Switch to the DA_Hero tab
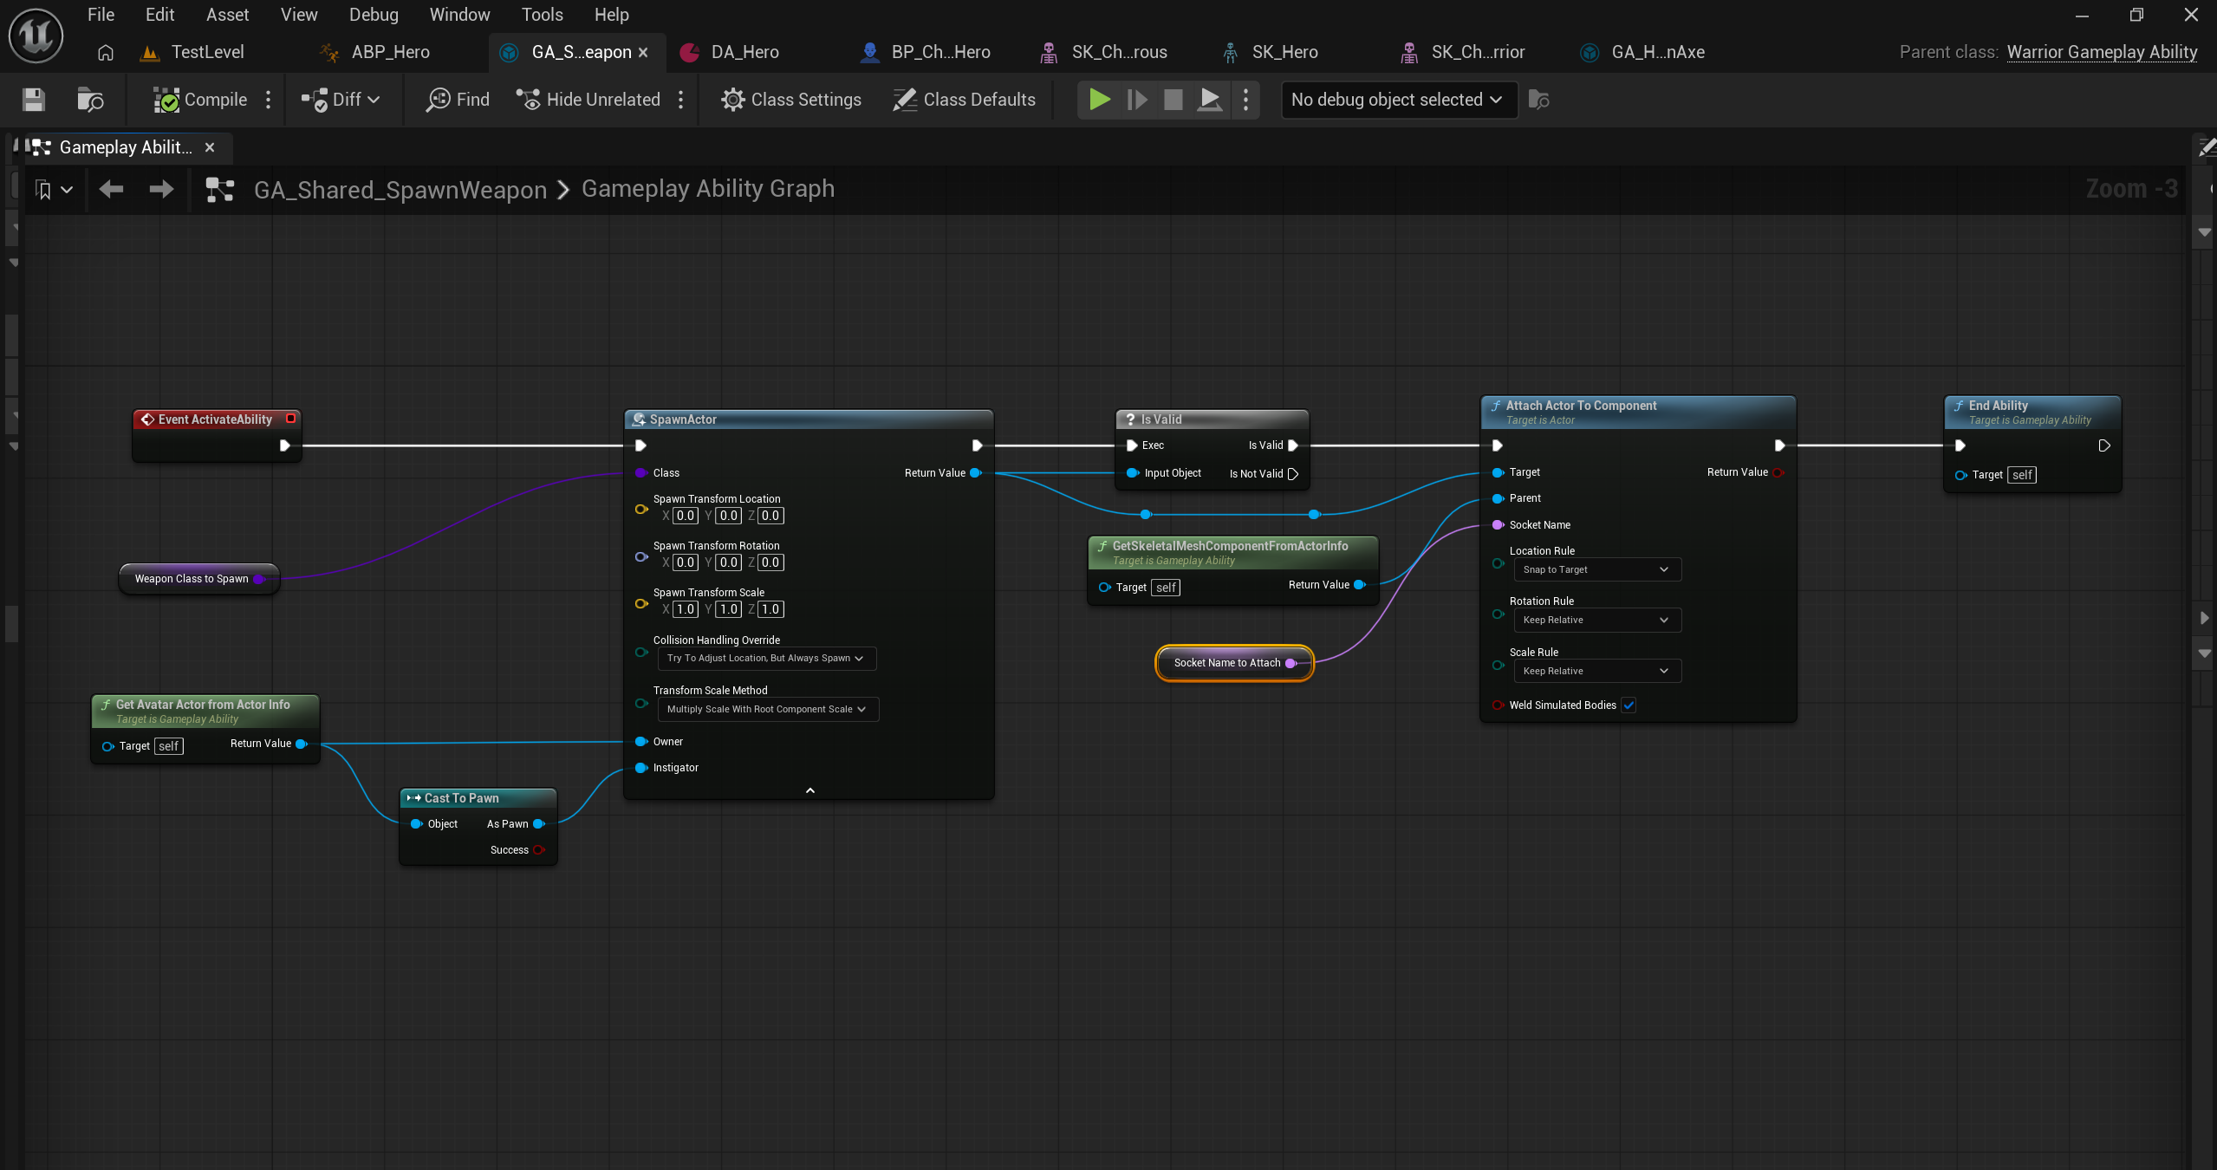 744,52
